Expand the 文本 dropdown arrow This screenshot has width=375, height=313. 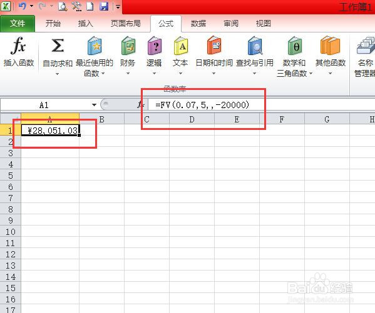180,74
